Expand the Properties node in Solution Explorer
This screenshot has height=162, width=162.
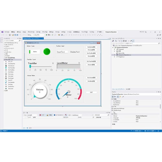click(x=115, y=49)
